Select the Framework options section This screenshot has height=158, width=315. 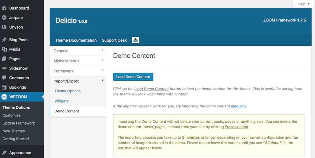pyautogui.click(x=78, y=71)
